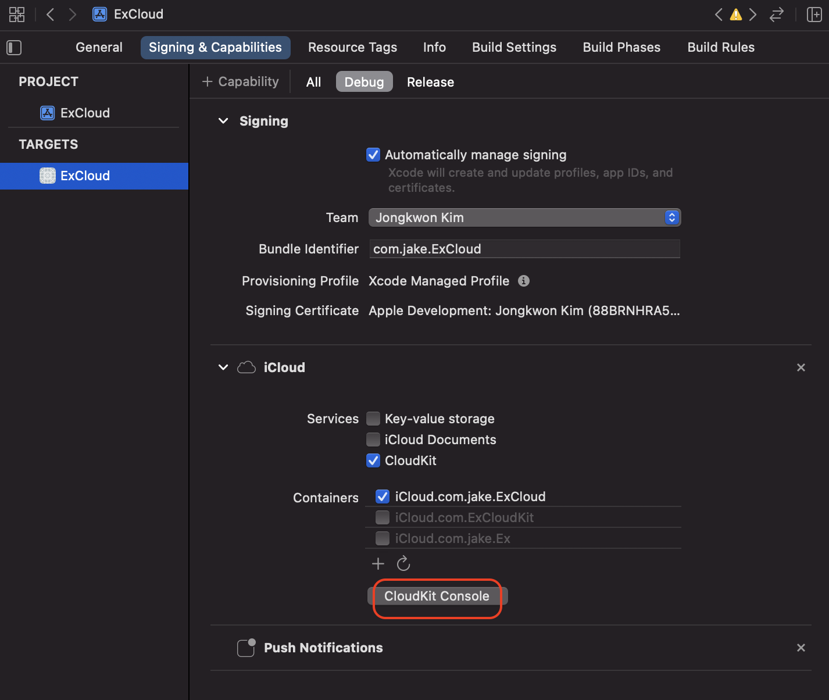The width and height of the screenshot is (829, 700).
Task: Go forward with the right chevron
Action: point(72,15)
